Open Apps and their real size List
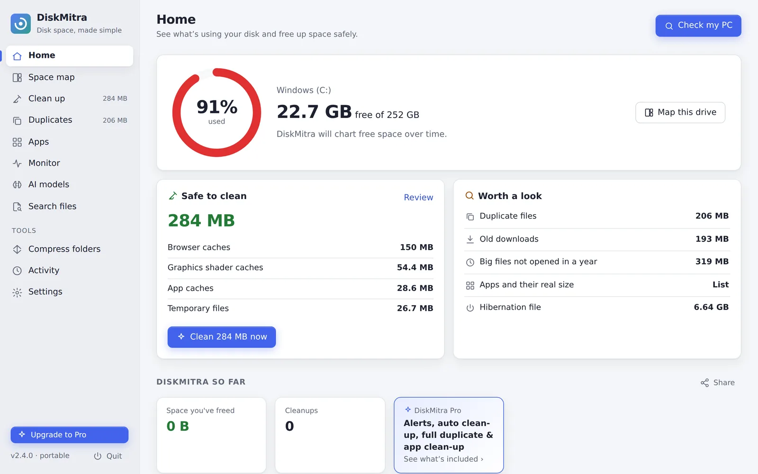The width and height of the screenshot is (758, 474). [597, 285]
